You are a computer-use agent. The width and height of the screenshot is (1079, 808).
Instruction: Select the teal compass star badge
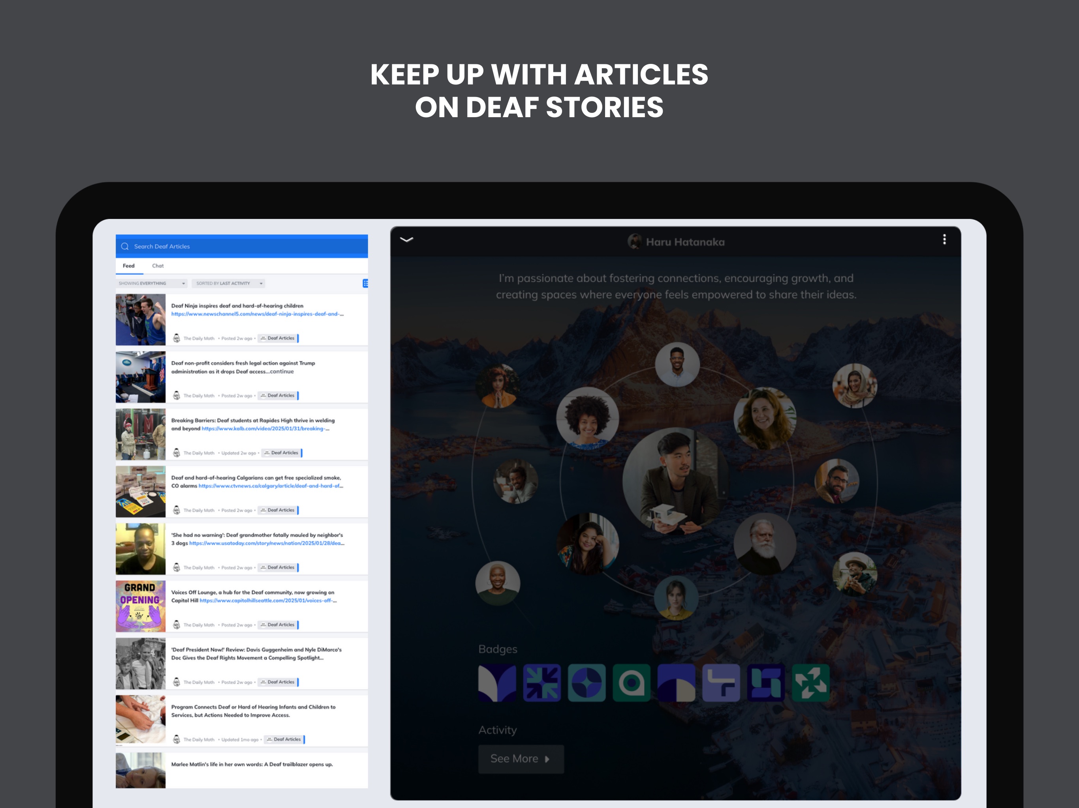coord(587,683)
